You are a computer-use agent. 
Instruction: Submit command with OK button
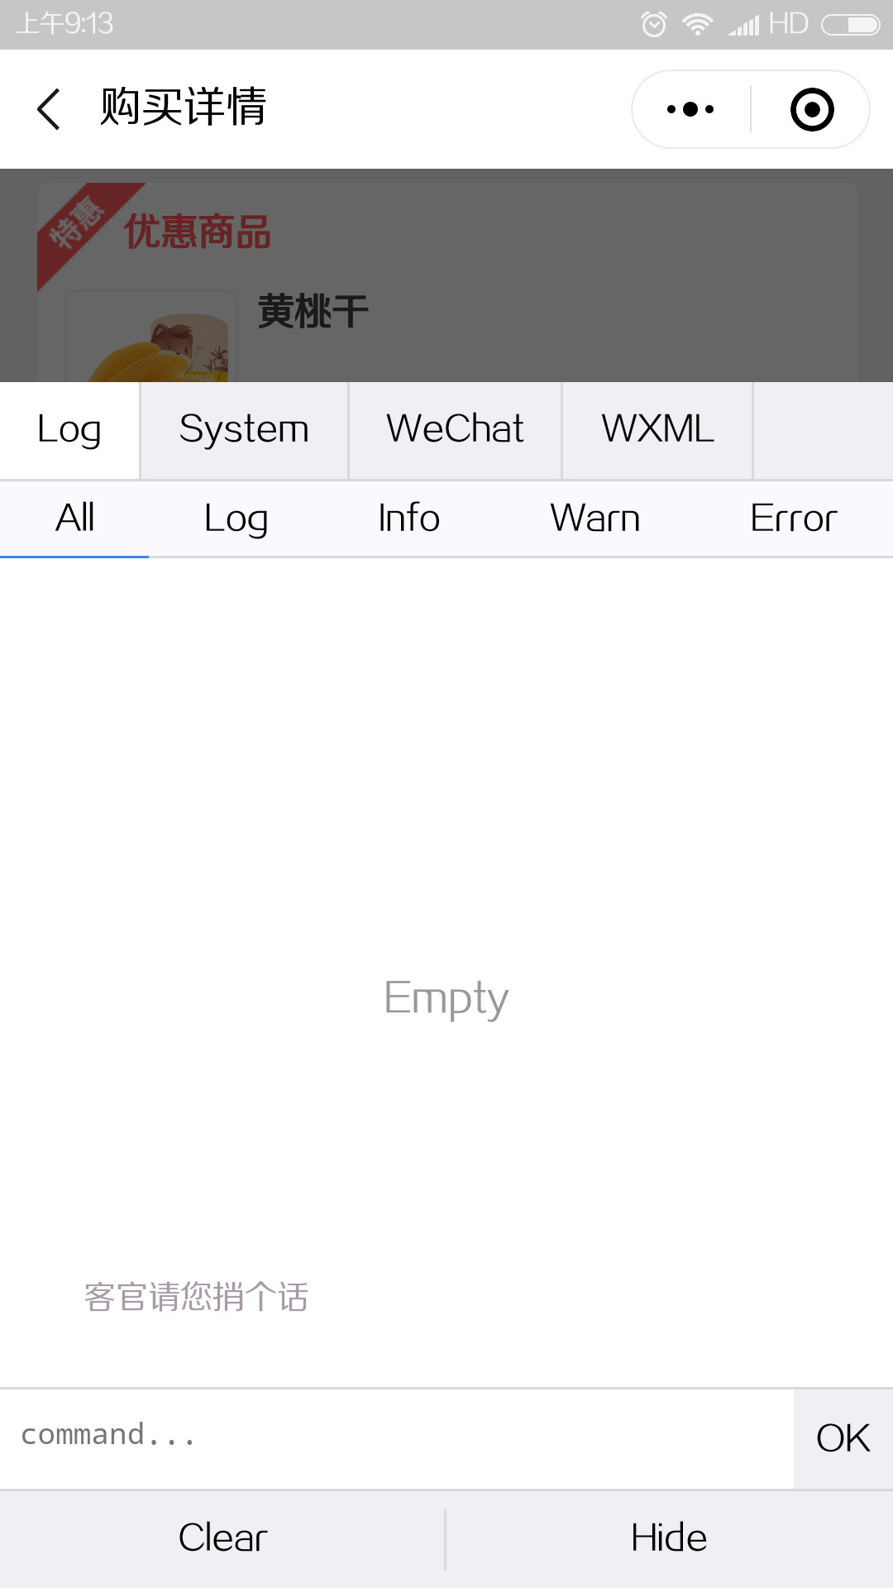pyautogui.click(x=843, y=1438)
